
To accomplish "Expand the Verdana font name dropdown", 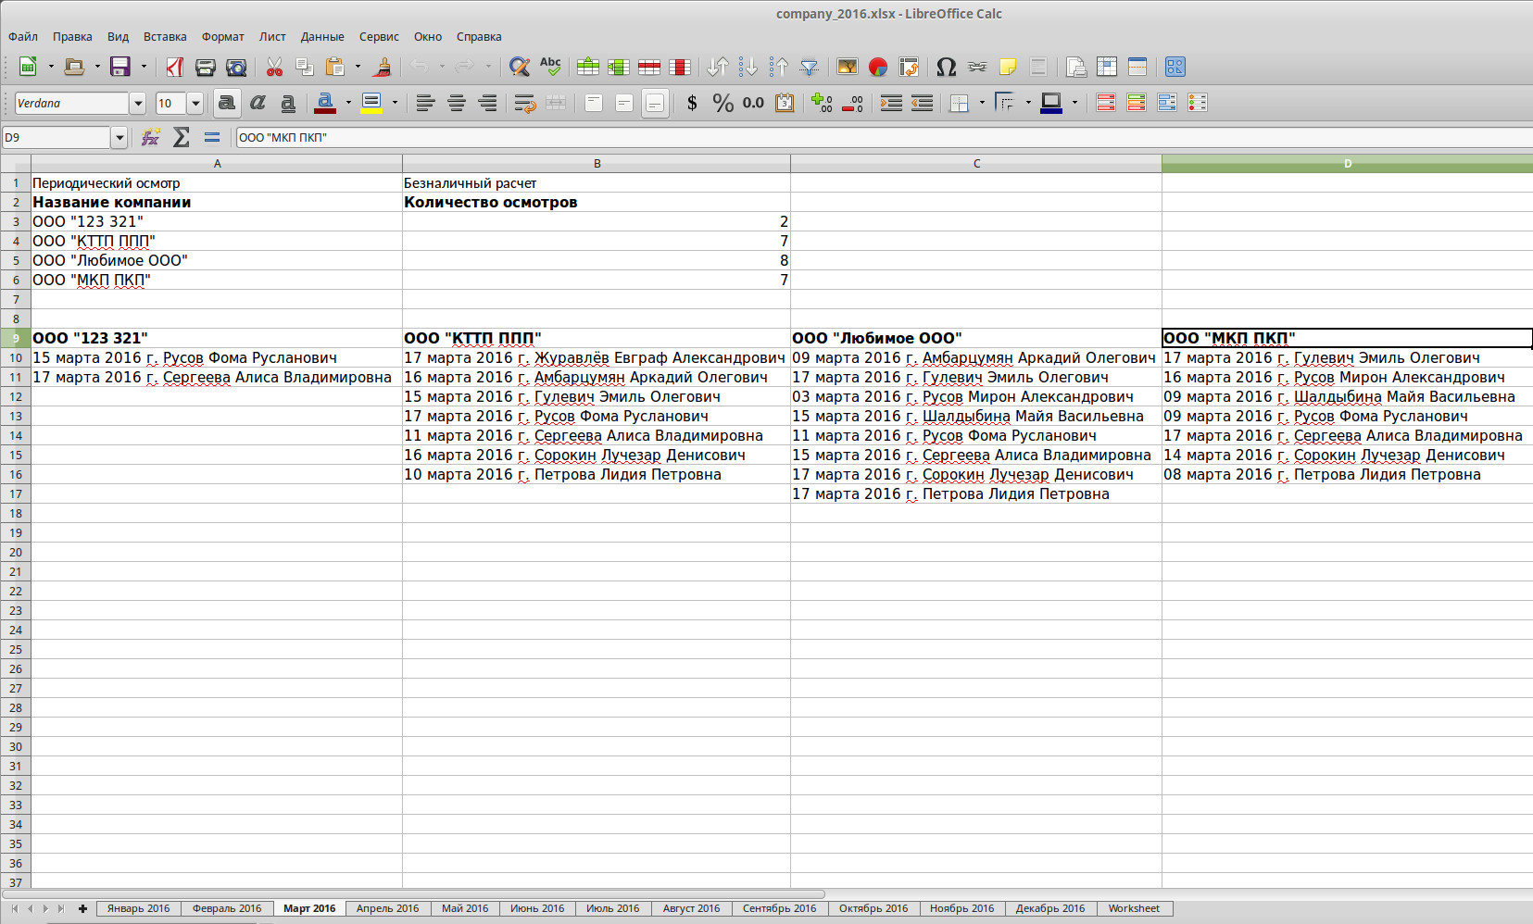I will click(138, 103).
